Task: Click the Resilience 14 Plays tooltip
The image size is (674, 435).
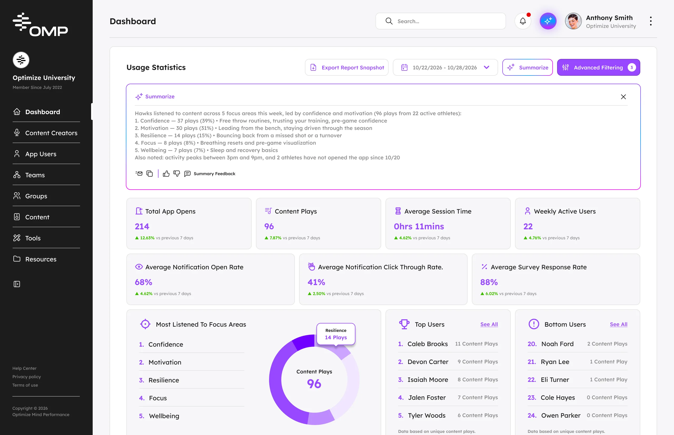Action: (336, 334)
